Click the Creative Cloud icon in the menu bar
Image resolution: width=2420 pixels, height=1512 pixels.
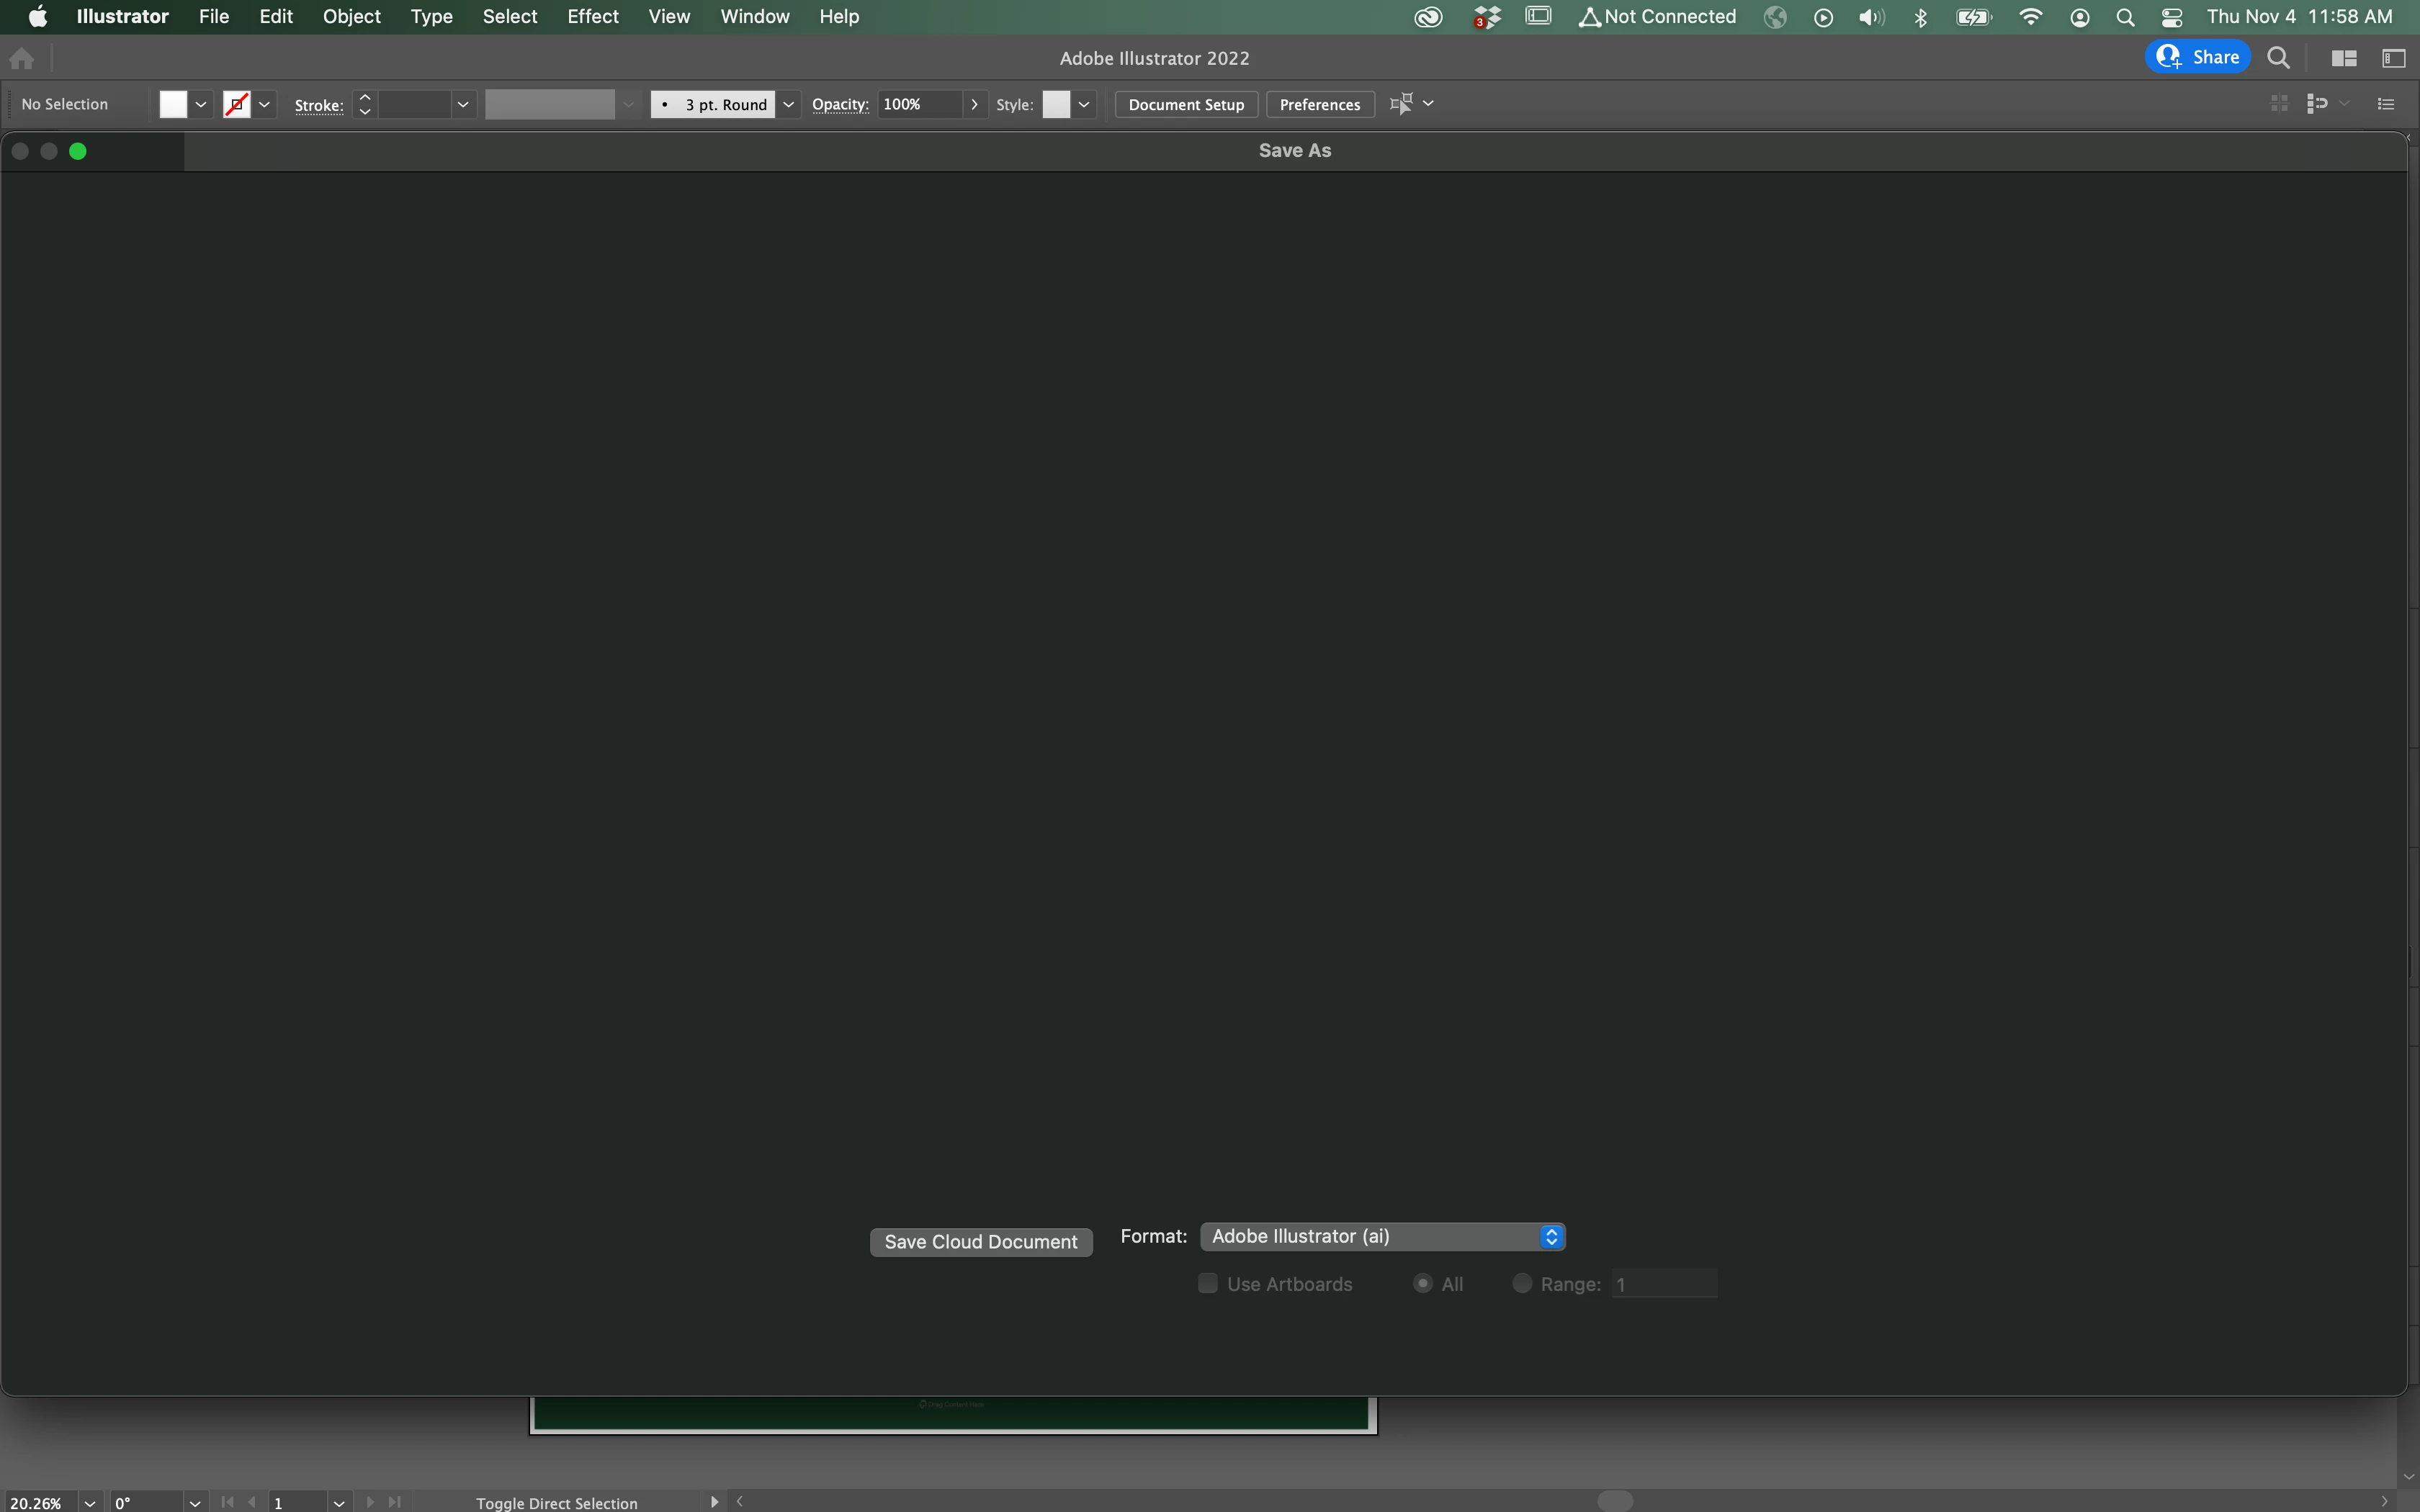(x=1428, y=17)
